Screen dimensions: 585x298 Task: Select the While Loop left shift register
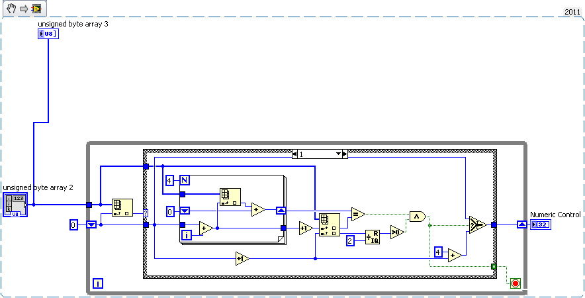[x=91, y=224]
